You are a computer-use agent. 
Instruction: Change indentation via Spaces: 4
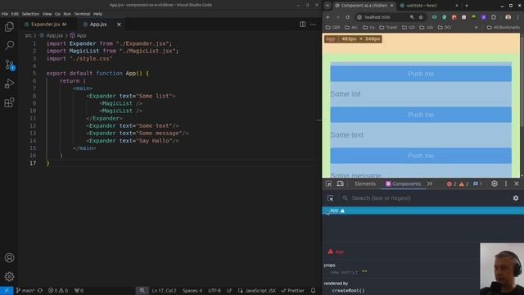point(192,291)
